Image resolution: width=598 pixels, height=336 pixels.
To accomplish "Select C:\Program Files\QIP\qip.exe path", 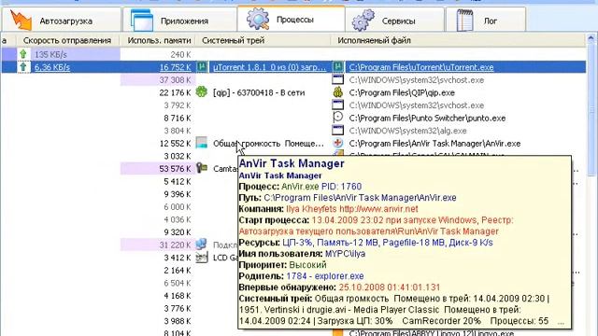I will tap(402, 92).
